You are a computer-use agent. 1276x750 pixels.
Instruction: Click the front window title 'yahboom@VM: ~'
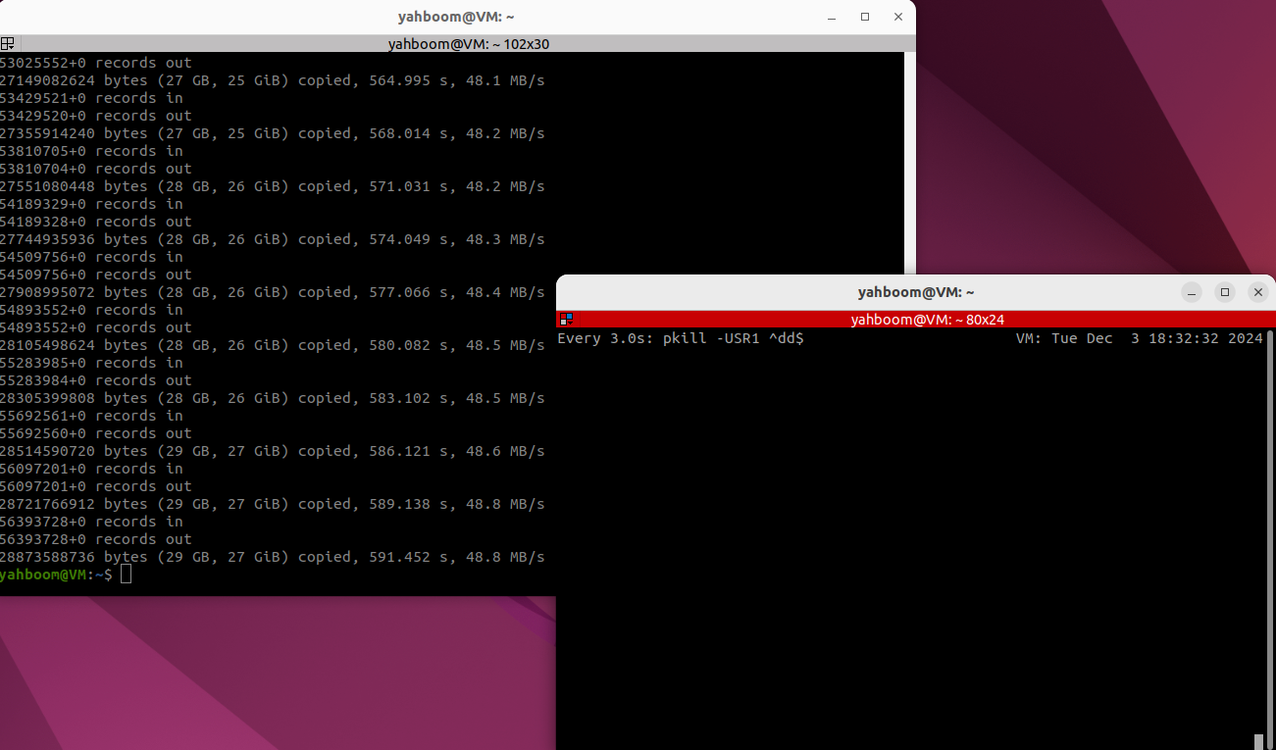915,292
